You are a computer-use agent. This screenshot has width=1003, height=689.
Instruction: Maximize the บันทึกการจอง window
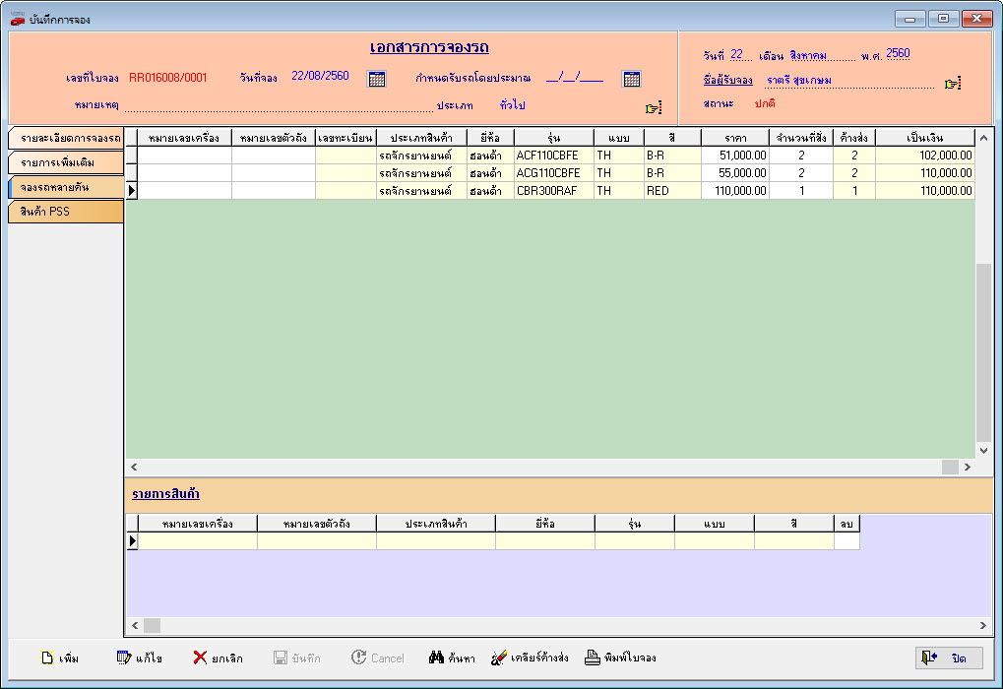[x=943, y=19]
